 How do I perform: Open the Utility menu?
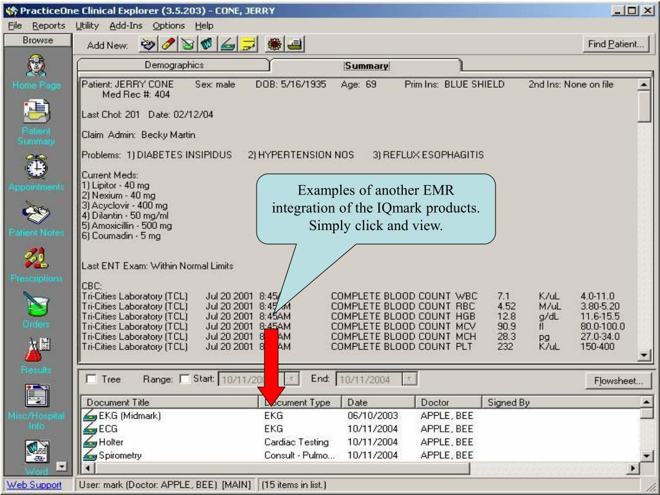pyautogui.click(x=87, y=26)
